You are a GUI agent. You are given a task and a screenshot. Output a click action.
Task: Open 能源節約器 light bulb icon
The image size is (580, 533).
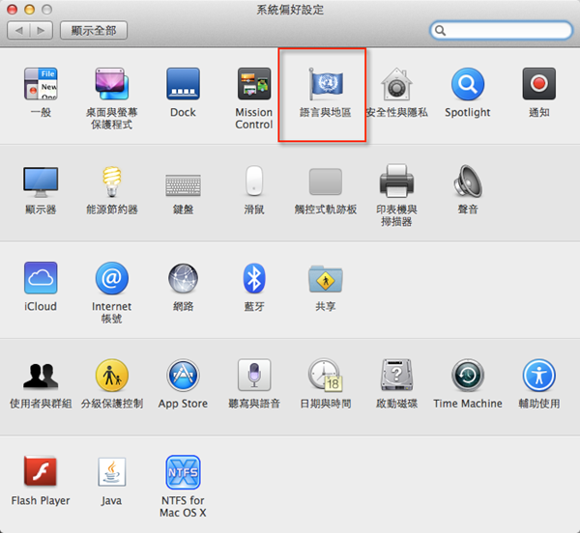coord(112,182)
